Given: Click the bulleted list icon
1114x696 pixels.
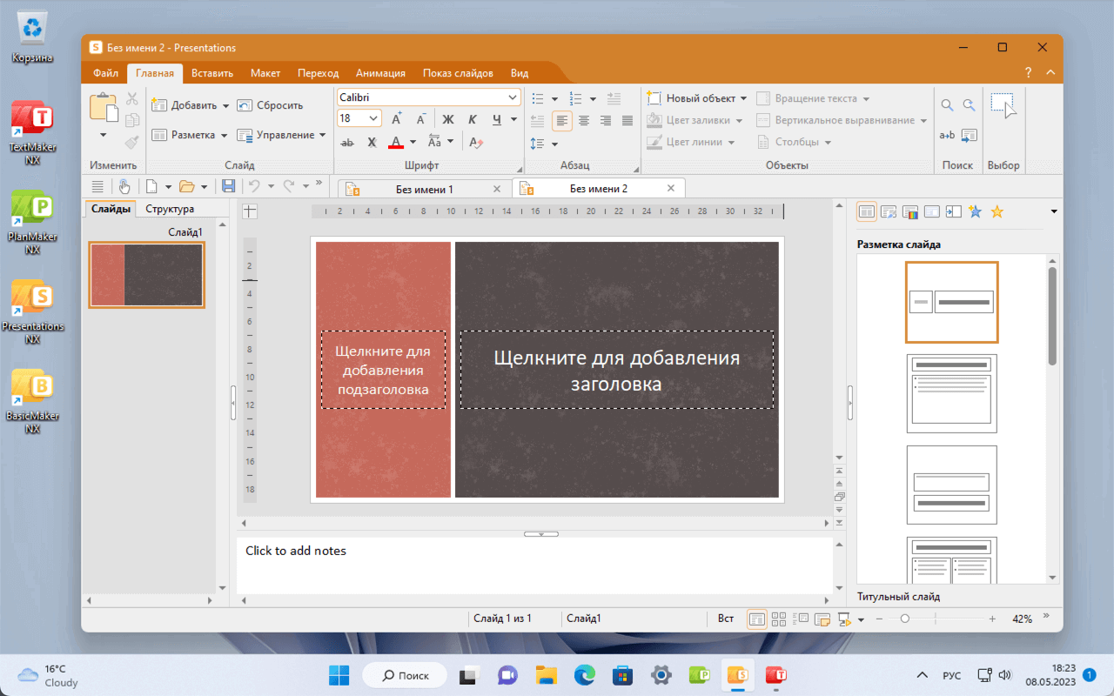Looking at the screenshot, I should [x=538, y=98].
